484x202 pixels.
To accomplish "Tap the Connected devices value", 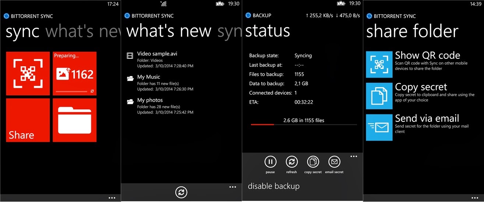I will pos(296,93).
